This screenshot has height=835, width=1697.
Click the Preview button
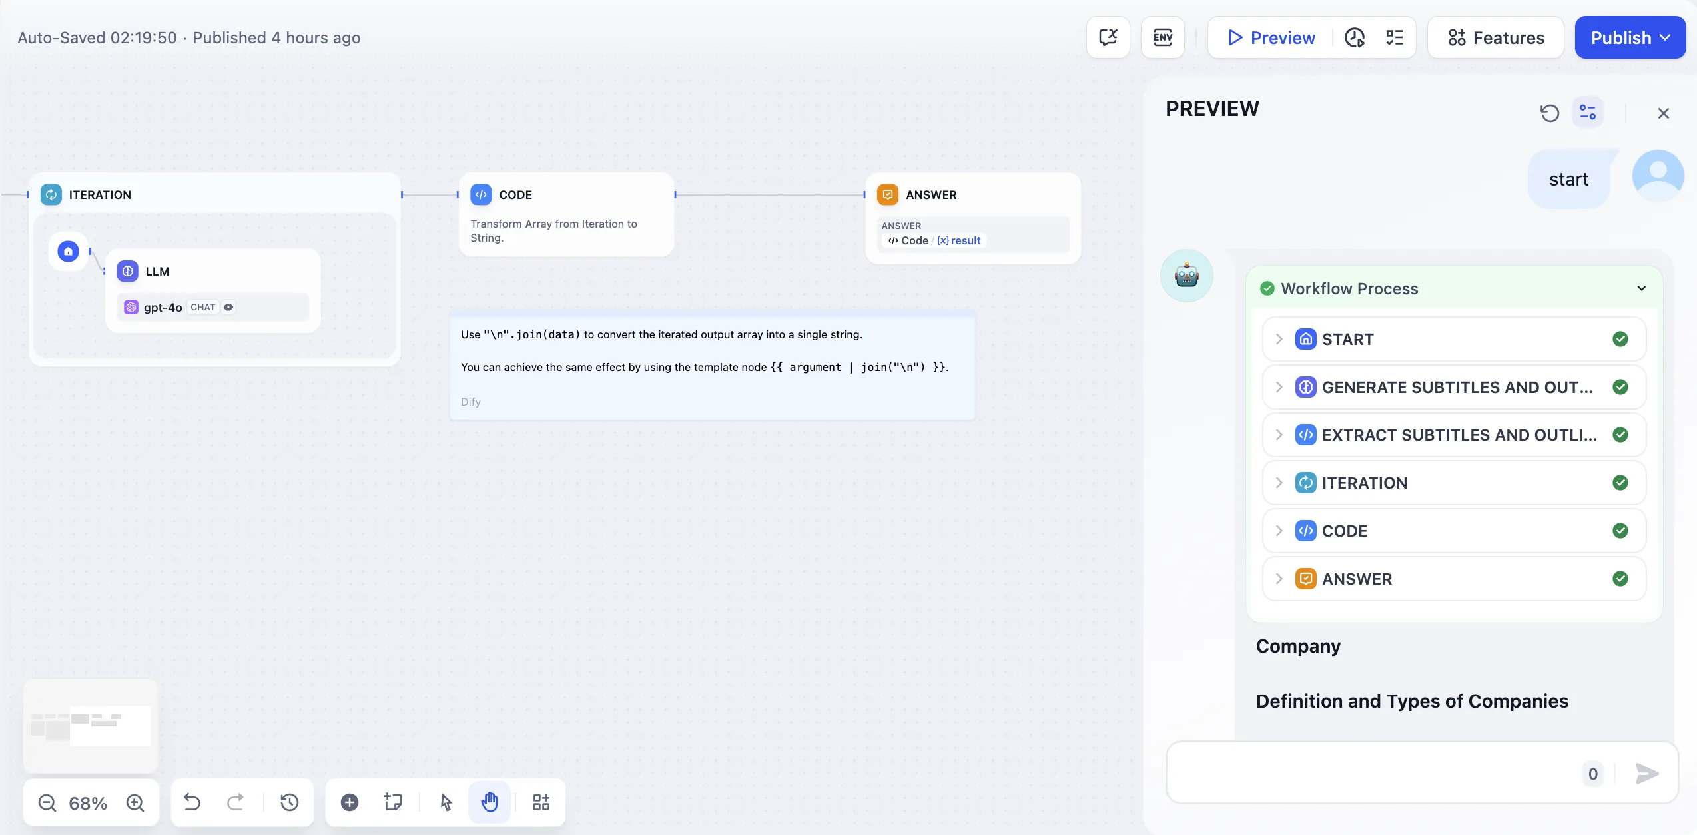coord(1271,37)
